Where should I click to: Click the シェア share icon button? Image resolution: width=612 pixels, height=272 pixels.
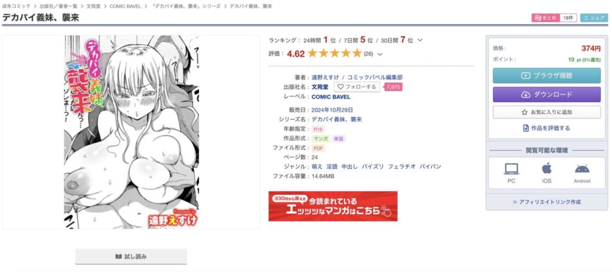tap(593, 18)
